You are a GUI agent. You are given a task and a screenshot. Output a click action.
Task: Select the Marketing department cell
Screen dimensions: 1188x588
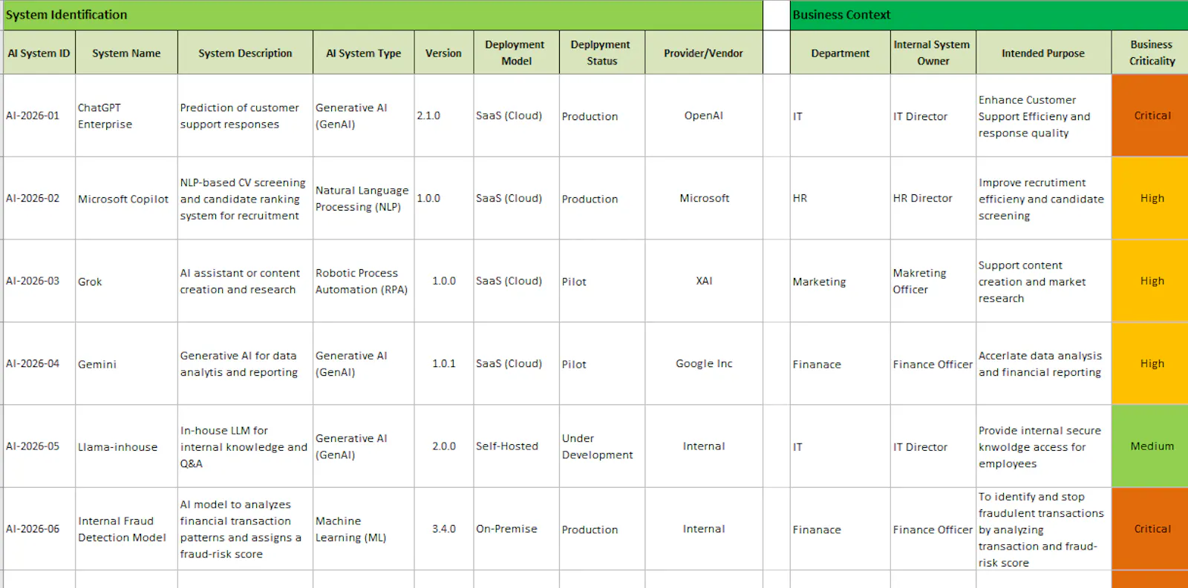pos(841,281)
